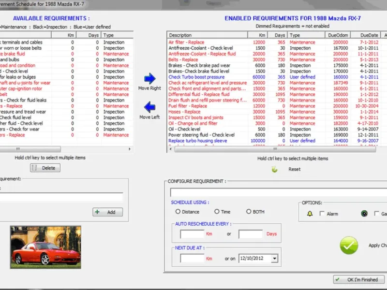Select 'Oil - Check level' row
Screen dimensions: 387x290
point(276,129)
